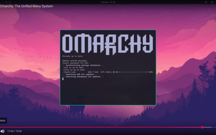Click the "[sudo] password for dhh:" line
The width and height of the screenshot is (216, 135).
(x=76, y=63)
